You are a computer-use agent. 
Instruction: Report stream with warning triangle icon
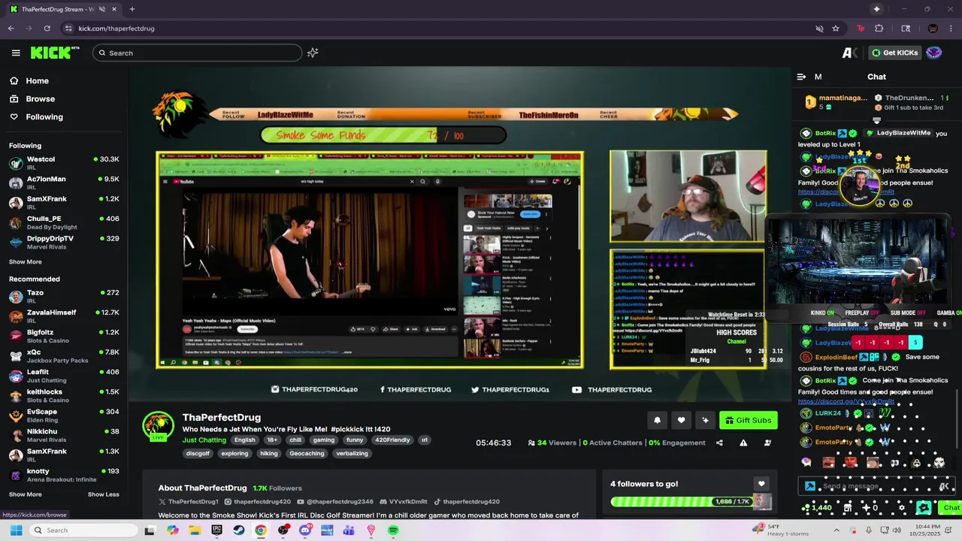[x=743, y=443]
